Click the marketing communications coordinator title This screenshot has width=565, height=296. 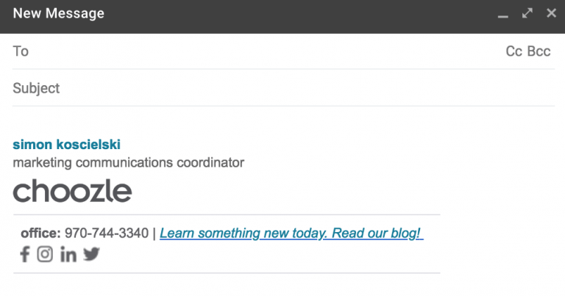[129, 162]
